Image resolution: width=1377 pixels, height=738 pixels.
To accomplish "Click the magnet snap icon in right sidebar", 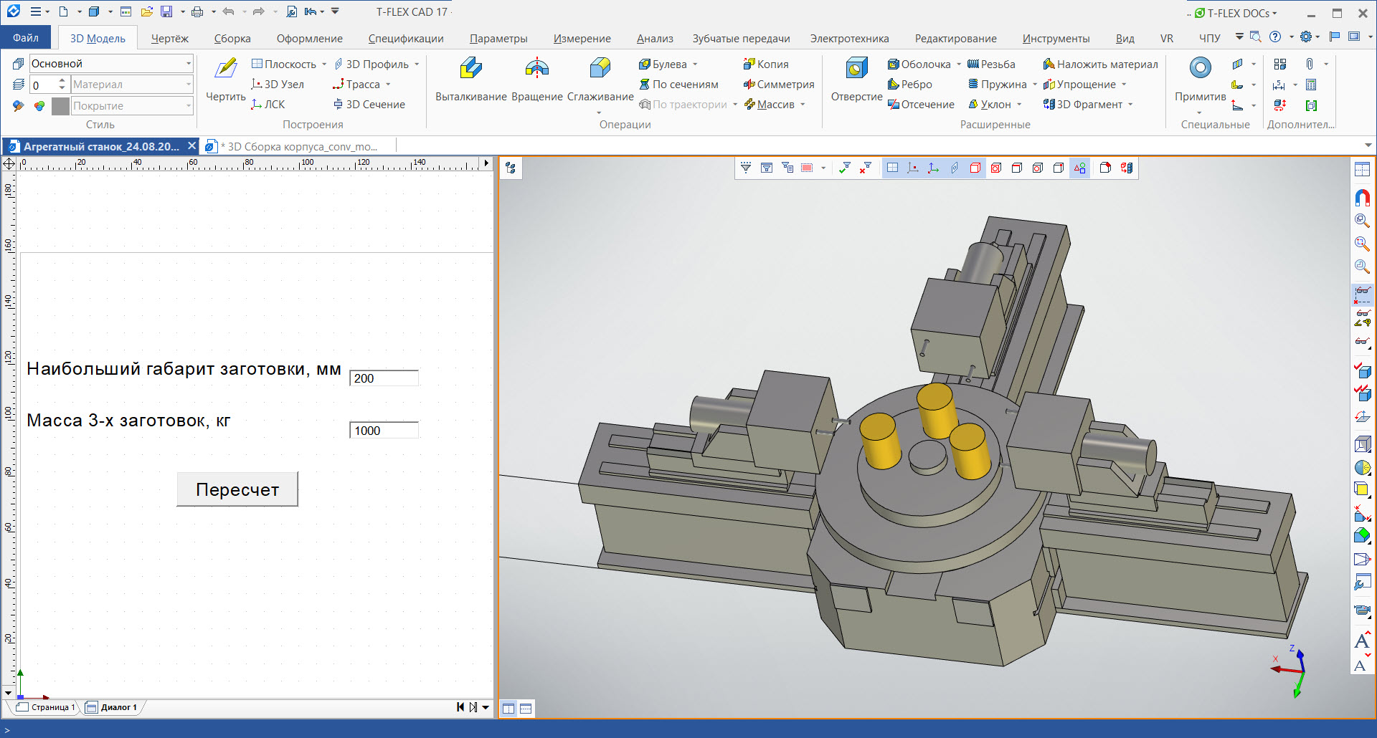I will pyautogui.click(x=1362, y=197).
